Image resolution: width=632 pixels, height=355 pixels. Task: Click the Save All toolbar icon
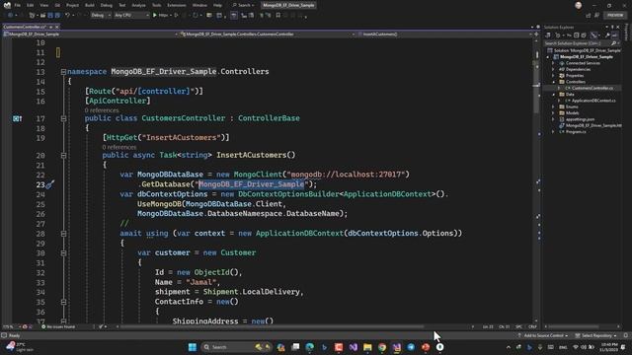(x=57, y=16)
